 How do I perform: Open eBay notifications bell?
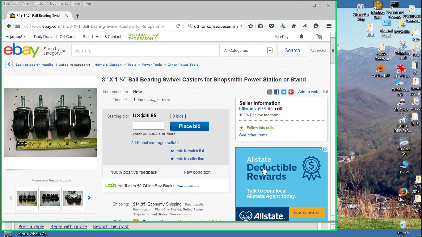(x=302, y=37)
